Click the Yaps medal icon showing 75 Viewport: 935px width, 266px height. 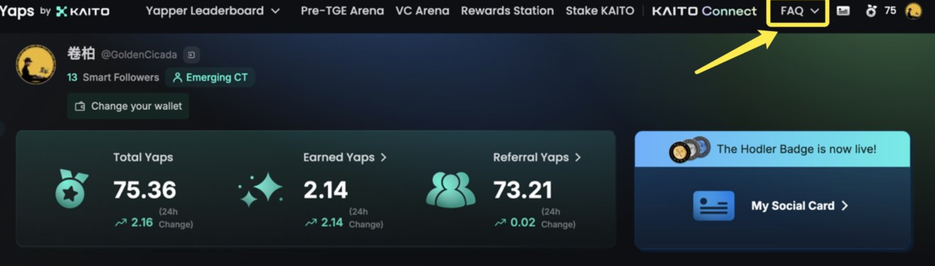871,11
